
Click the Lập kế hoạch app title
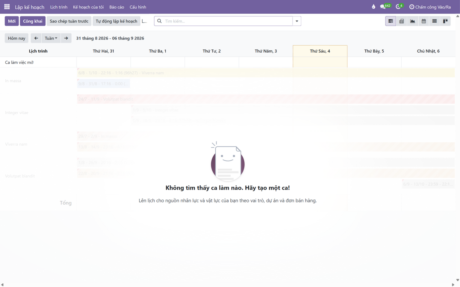point(30,7)
